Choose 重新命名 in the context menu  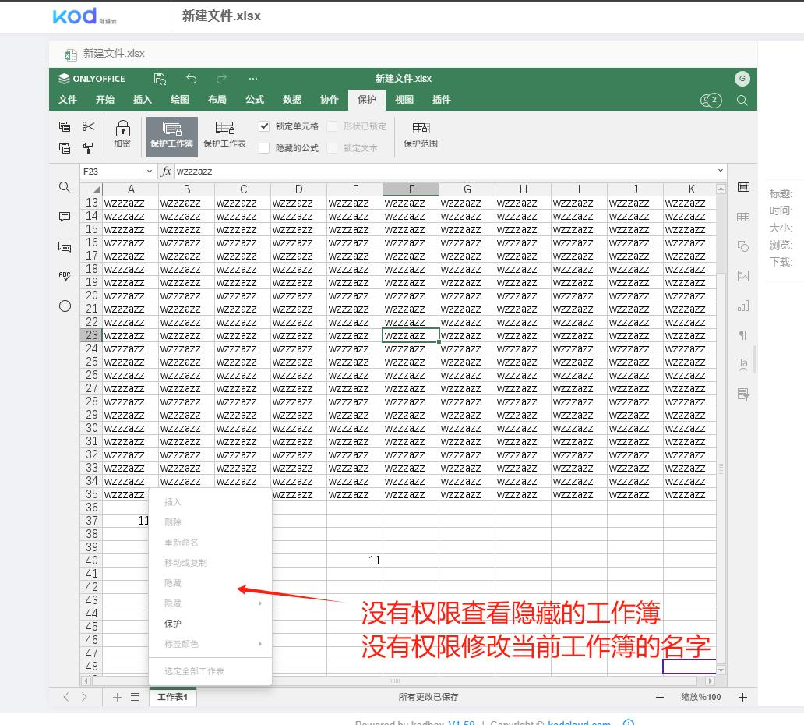click(x=210, y=543)
